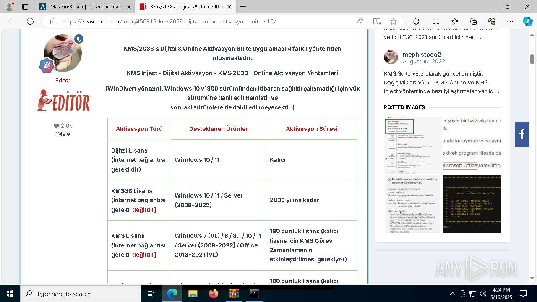Select the 2038 yılına kadar cell

coord(312,200)
